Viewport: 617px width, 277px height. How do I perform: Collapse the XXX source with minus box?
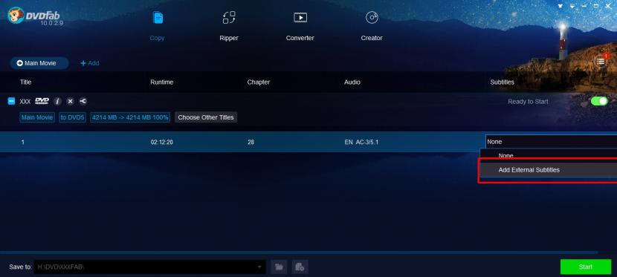(11, 102)
